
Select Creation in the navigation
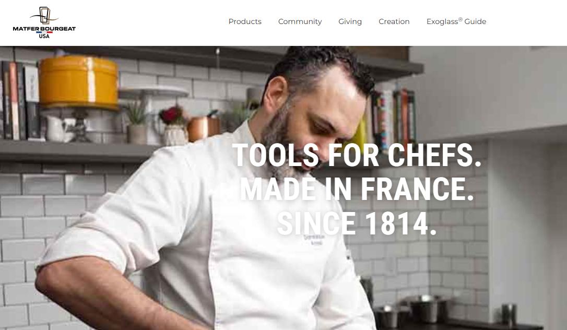point(394,22)
